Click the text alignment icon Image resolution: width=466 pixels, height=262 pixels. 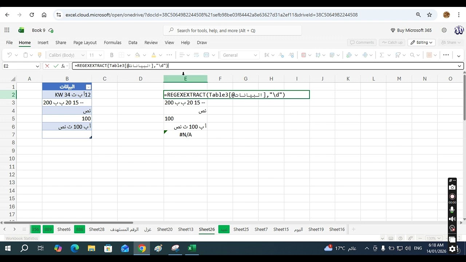(182, 55)
